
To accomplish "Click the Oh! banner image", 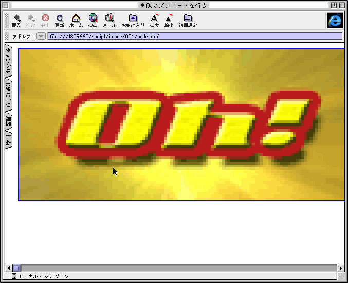I will click(x=181, y=125).
